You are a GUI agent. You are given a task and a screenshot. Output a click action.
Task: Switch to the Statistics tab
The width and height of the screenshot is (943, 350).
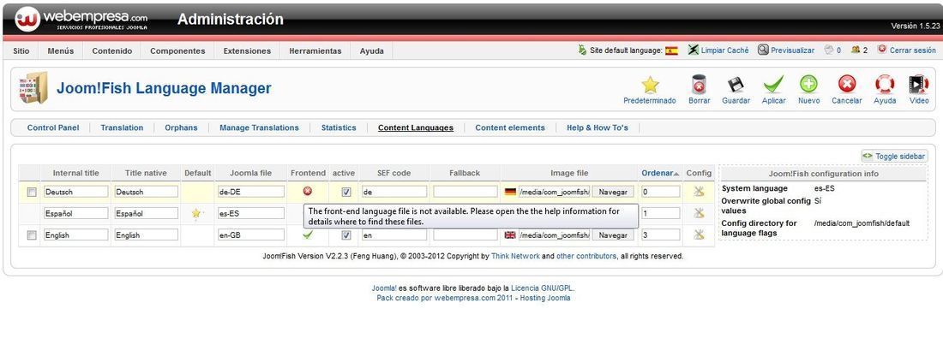(339, 128)
